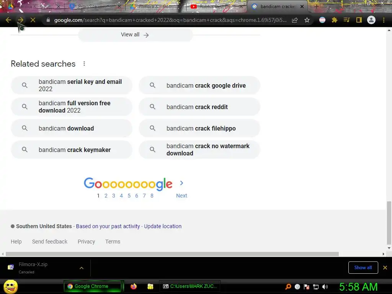Viewport: 392px width, 294px height.
Task: Open the Chrome three-dot menu
Action: [x=384, y=20]
